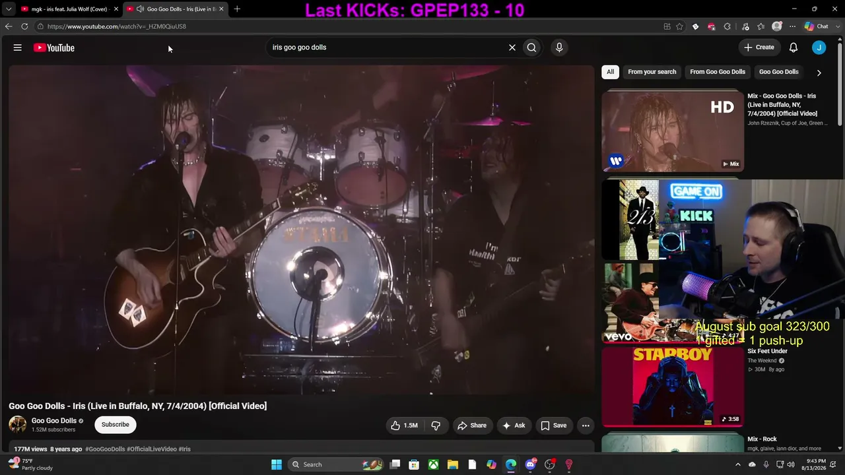Open File Explorer from the taskbar
845x475 pixels.
pyautogui.click(x=453, y=464)
